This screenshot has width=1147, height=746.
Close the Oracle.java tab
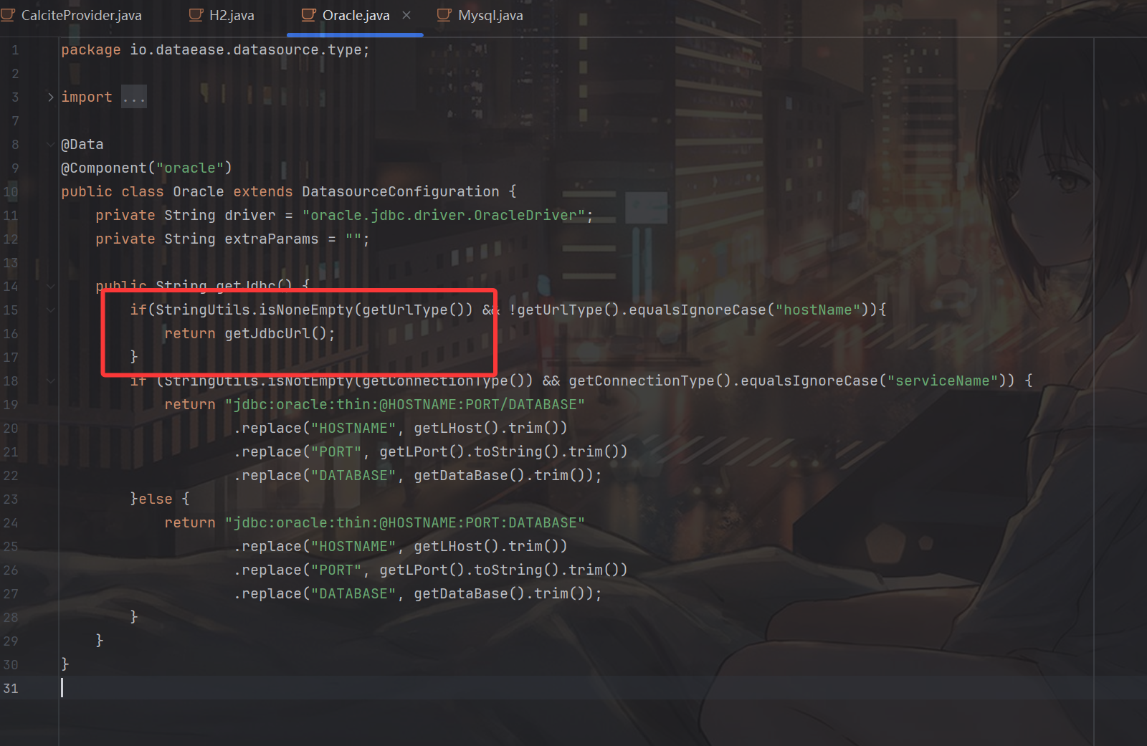click(406, 15)
